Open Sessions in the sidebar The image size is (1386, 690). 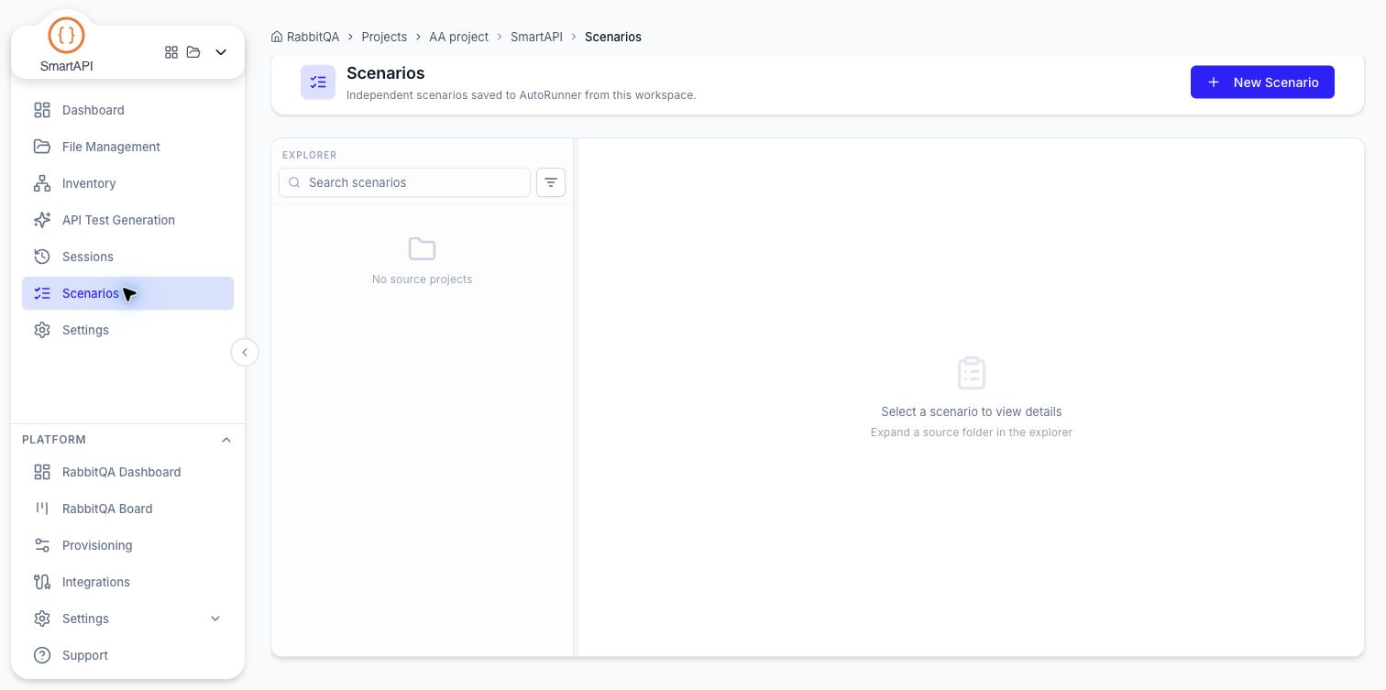point(127,257)
